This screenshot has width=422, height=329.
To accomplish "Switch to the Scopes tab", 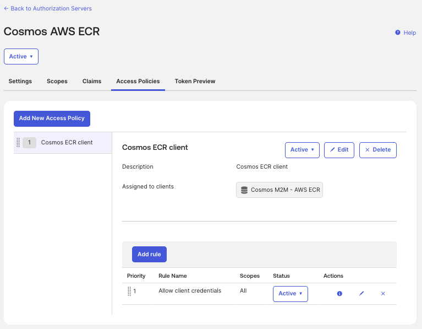I will (57, 81).
